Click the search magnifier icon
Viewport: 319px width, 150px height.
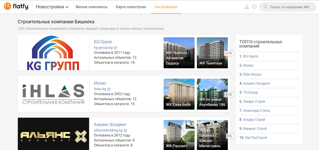tap(265, 7)
